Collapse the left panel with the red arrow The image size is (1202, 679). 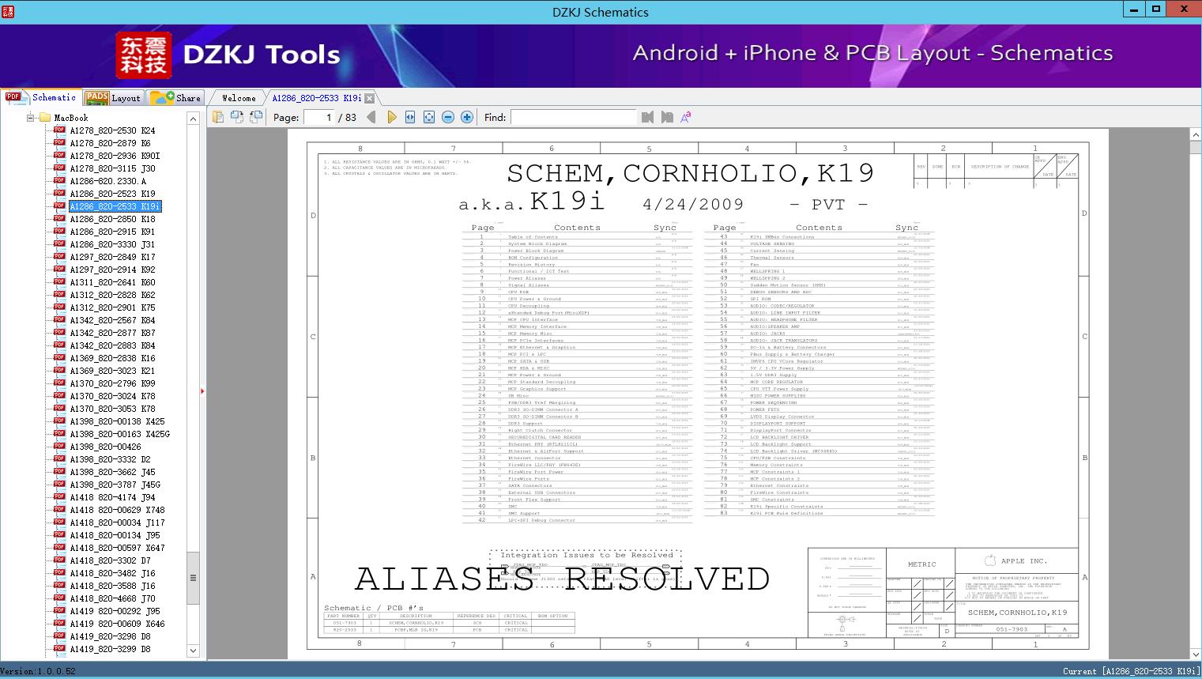coord(202,390)
